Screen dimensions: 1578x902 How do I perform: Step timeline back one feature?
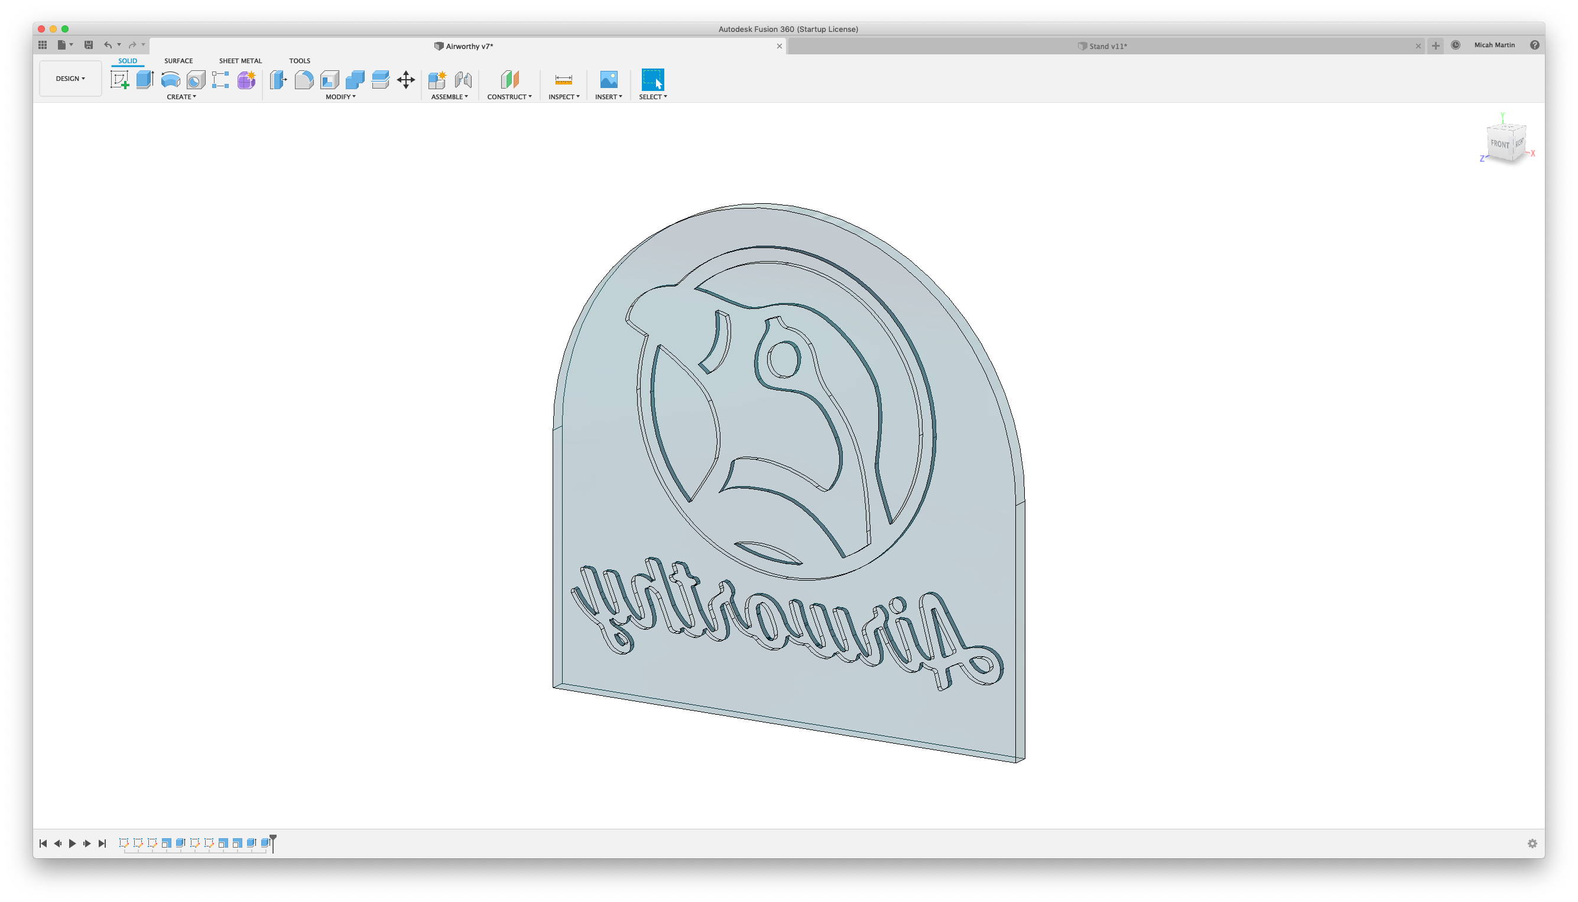[58, 844]
